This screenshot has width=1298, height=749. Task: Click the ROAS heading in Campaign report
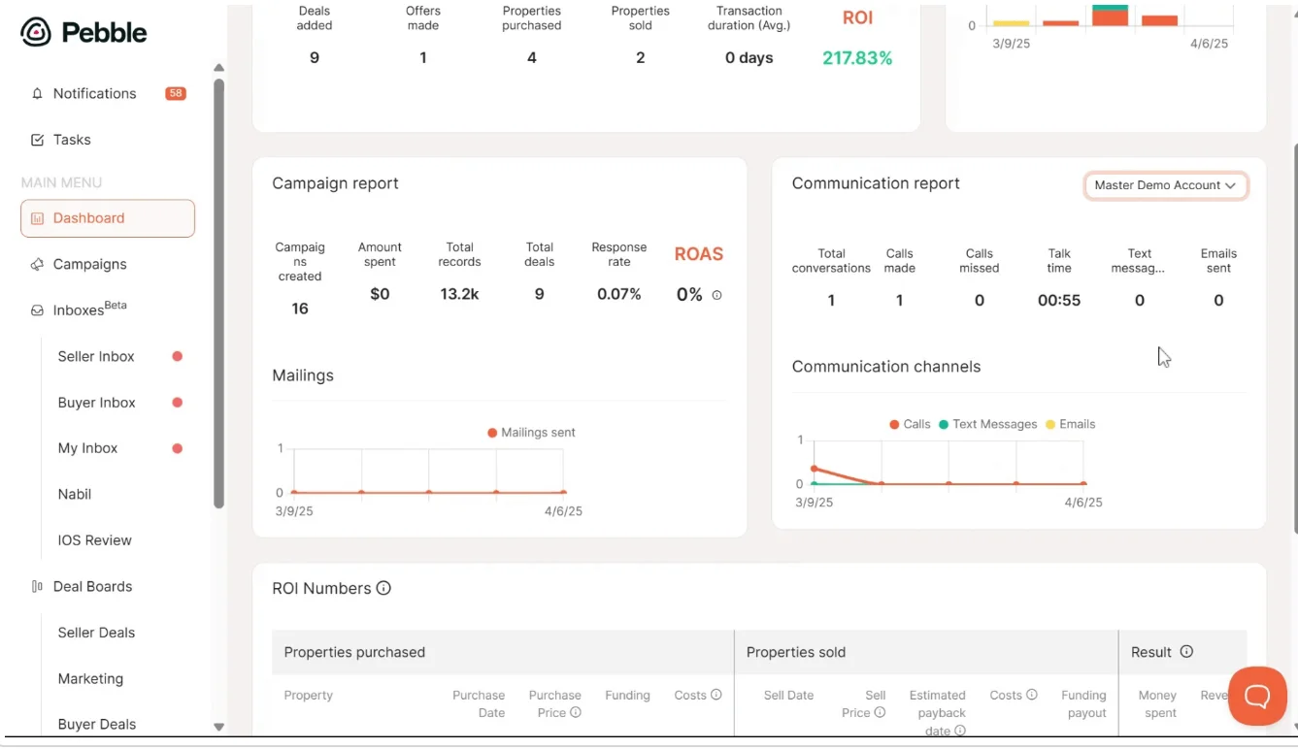point(699,254)
